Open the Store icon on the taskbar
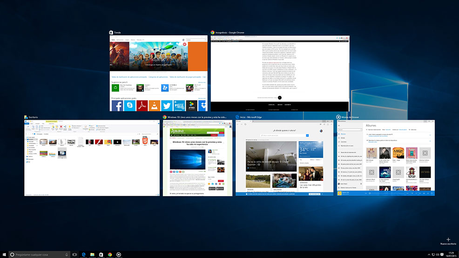The height and width of the screenshot is (258, 459). (x=101, y=254)
